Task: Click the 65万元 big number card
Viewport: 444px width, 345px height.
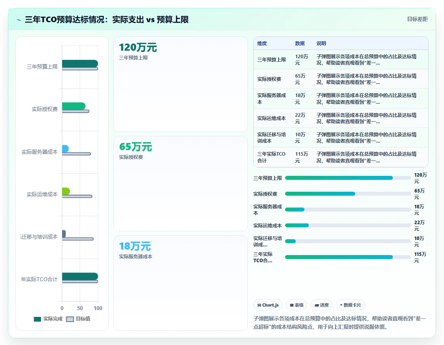Action: pos(181,184)
